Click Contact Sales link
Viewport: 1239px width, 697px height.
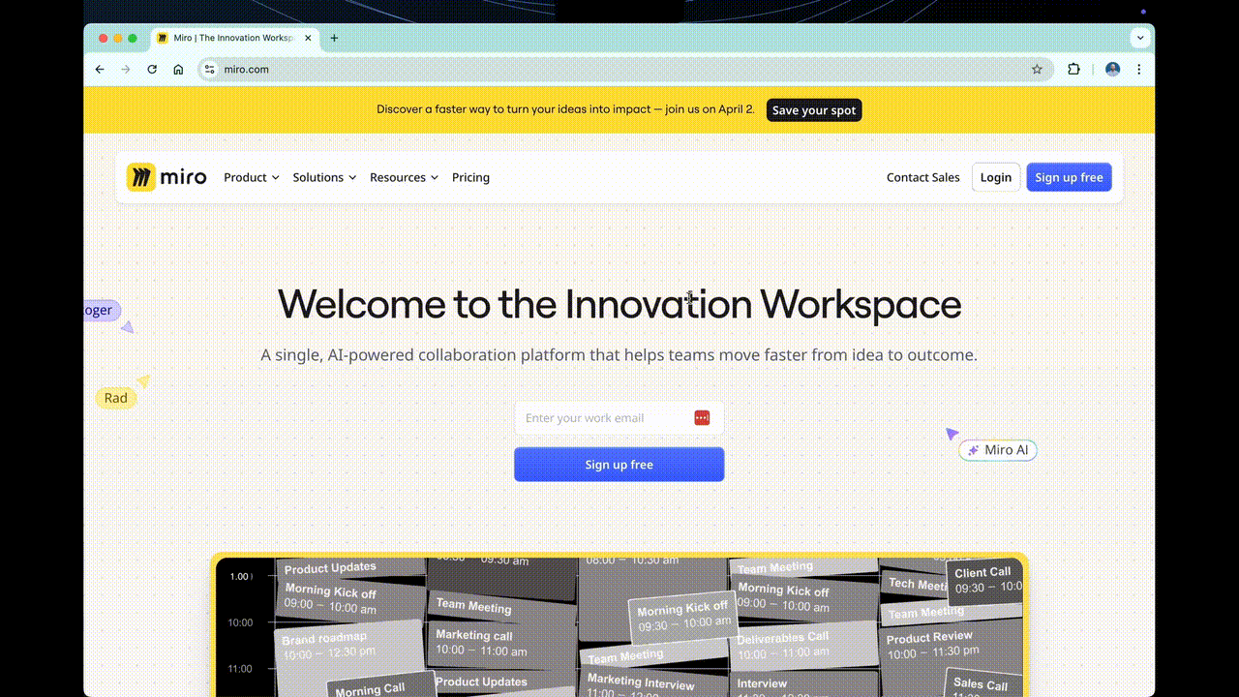923,177
